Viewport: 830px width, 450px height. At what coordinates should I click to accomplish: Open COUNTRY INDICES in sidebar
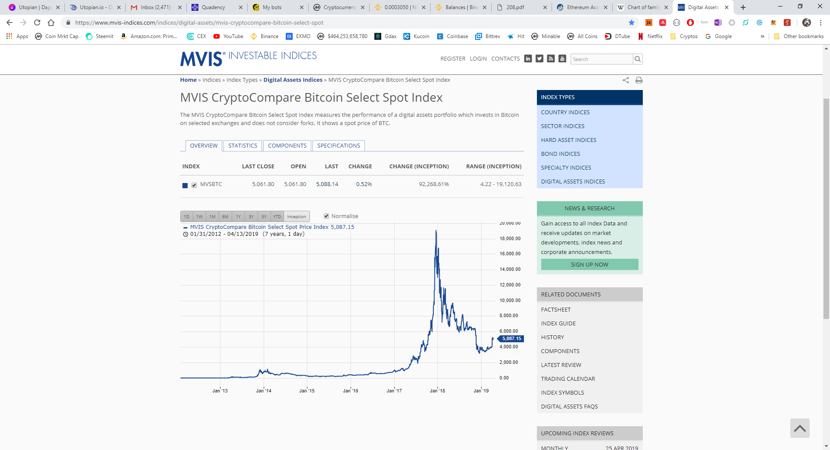(x=565, y=112)
